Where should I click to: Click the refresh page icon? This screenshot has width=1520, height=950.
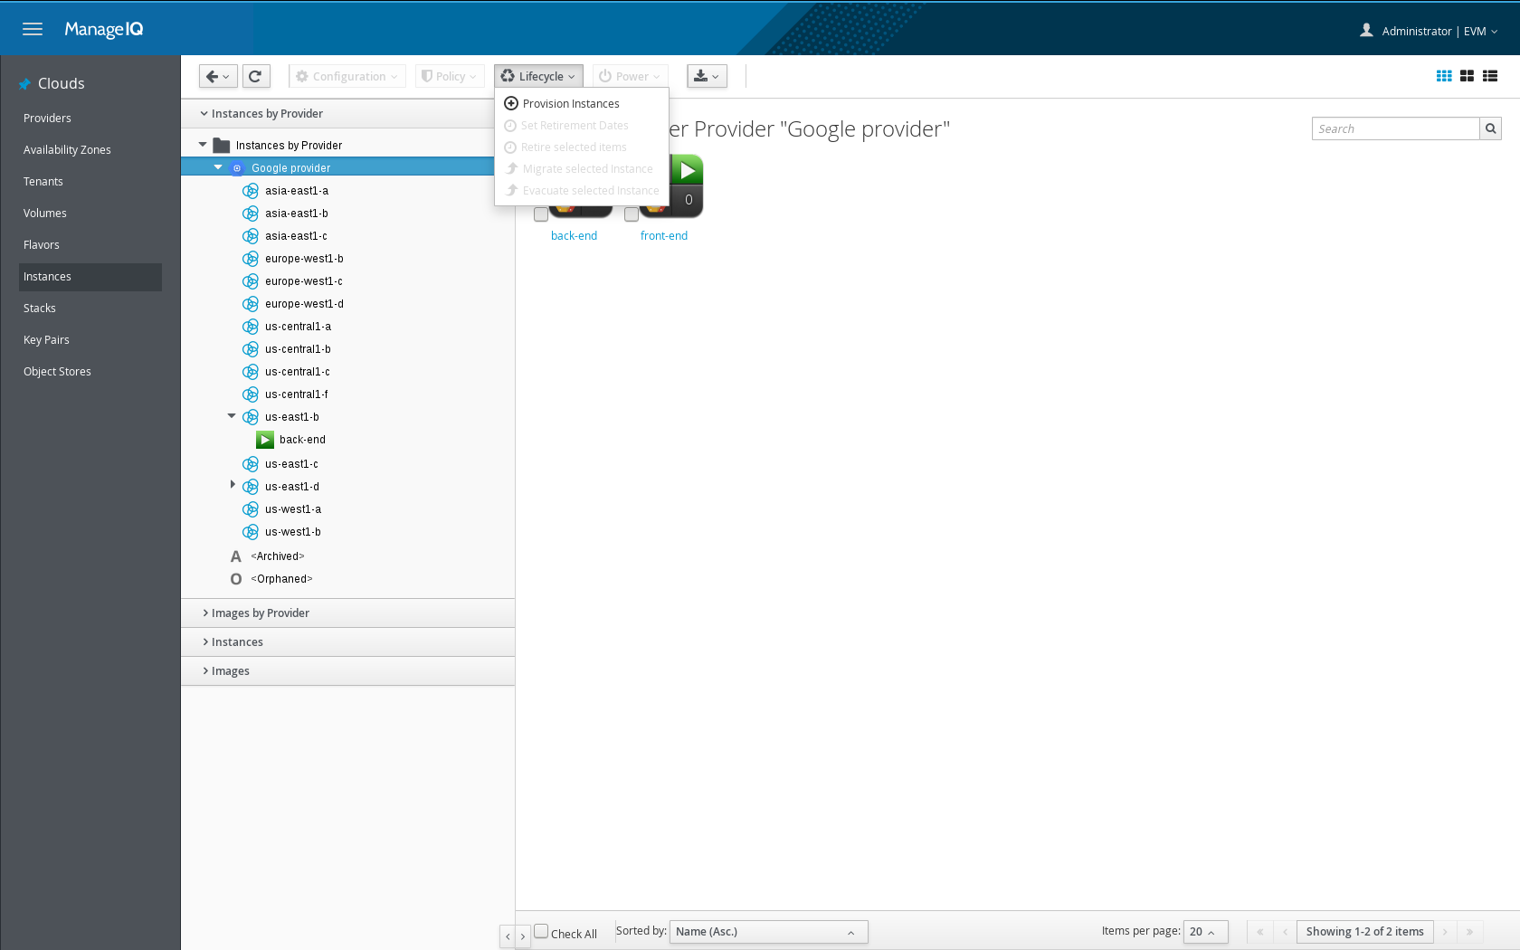tap(256, 76)
